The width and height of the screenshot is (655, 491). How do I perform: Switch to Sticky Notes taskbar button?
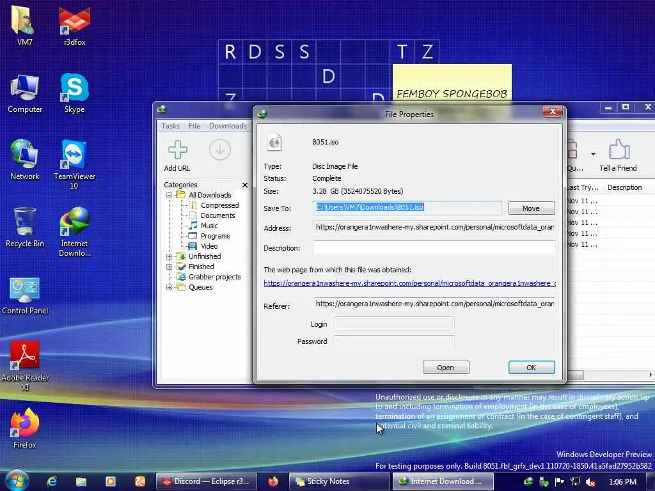coord(339,481)
